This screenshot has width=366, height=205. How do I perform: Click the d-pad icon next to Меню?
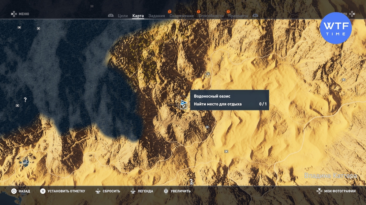point(14,14)
